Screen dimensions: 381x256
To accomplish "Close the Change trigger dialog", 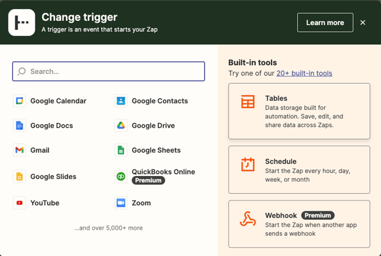I will point(363,23).
